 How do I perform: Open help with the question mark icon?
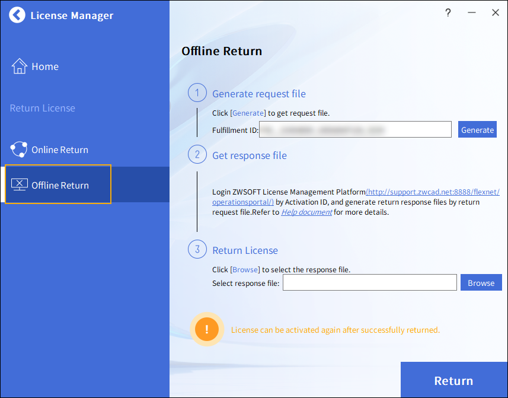[x=448, y=12]
